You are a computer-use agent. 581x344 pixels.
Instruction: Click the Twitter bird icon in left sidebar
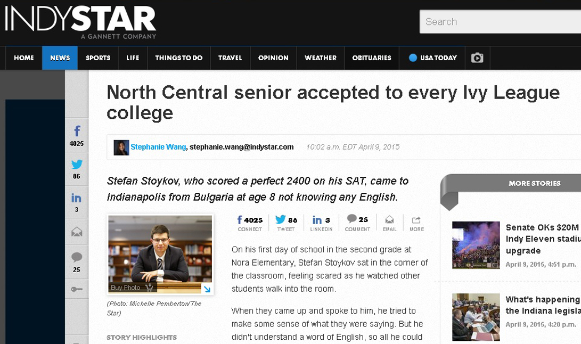click(77, 165)
